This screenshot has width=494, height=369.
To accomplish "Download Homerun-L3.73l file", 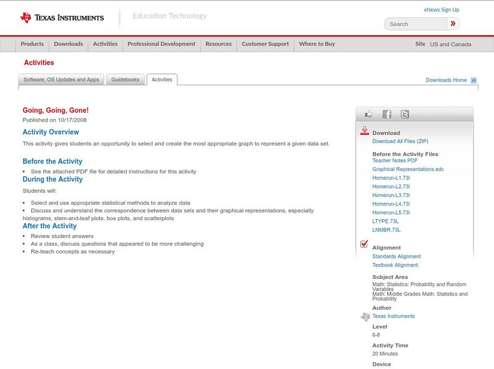I will coord(391,195).
